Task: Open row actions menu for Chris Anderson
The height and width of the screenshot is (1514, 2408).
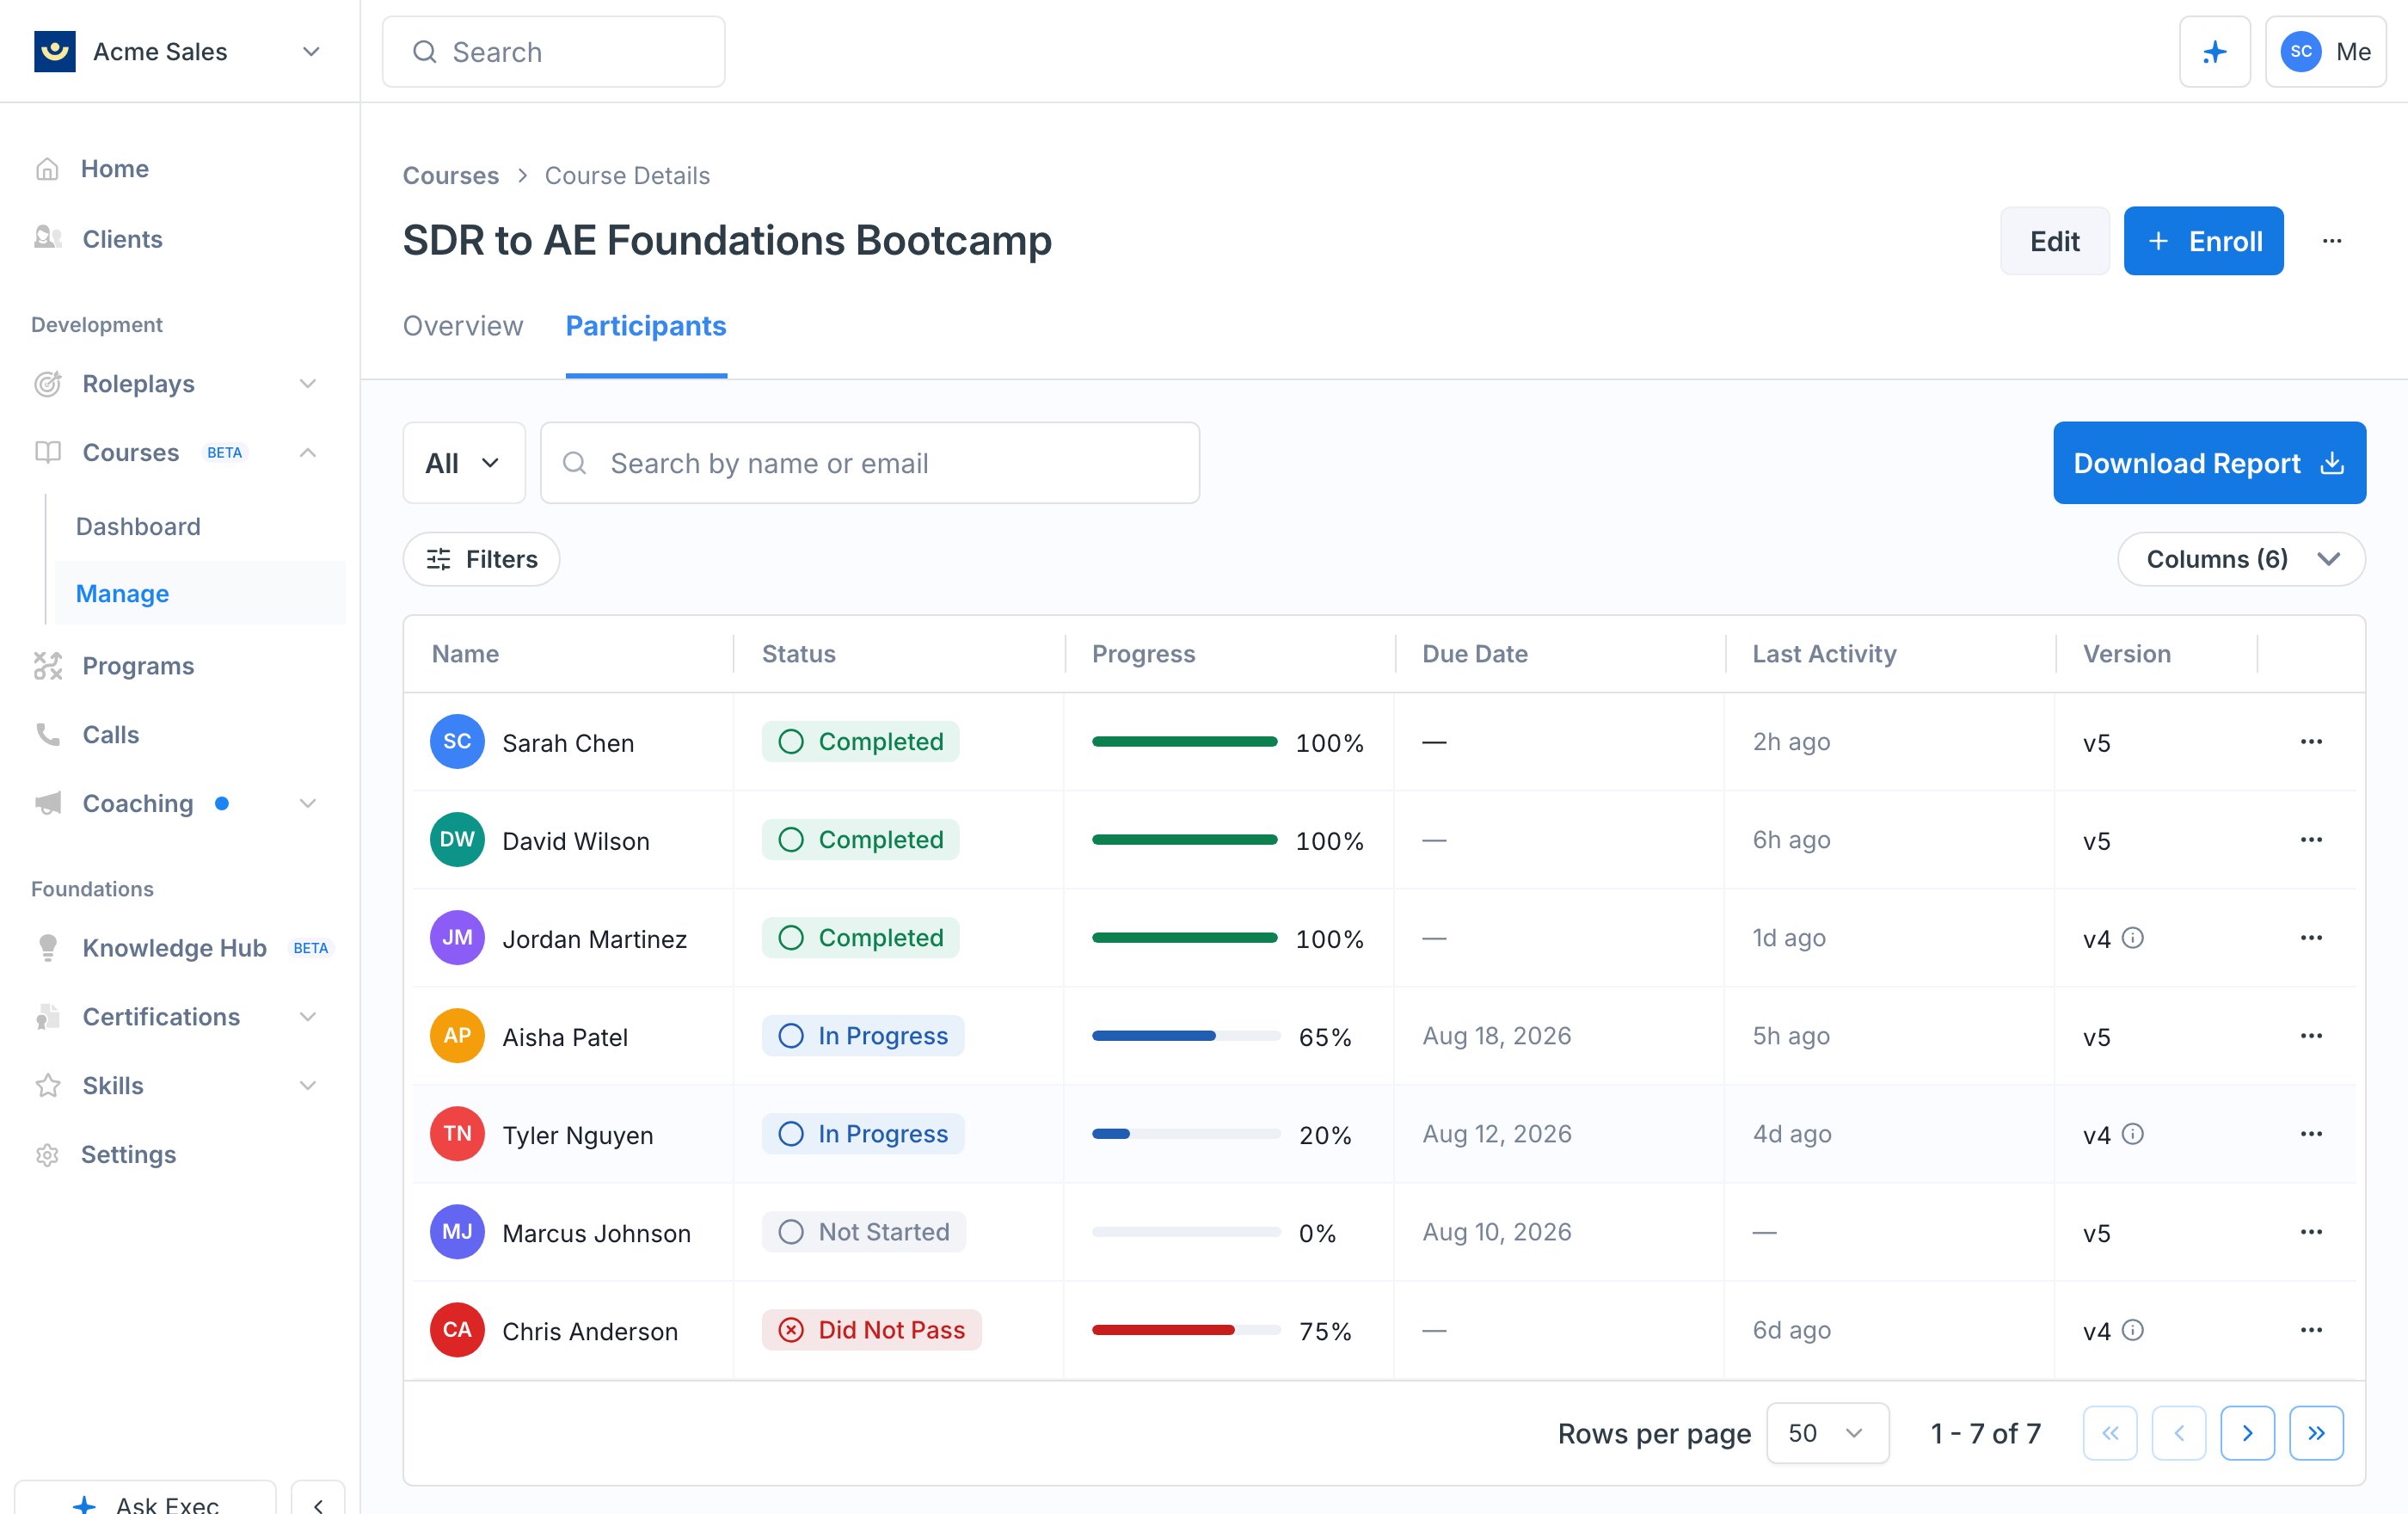Action: (x=2311, y=1330)
